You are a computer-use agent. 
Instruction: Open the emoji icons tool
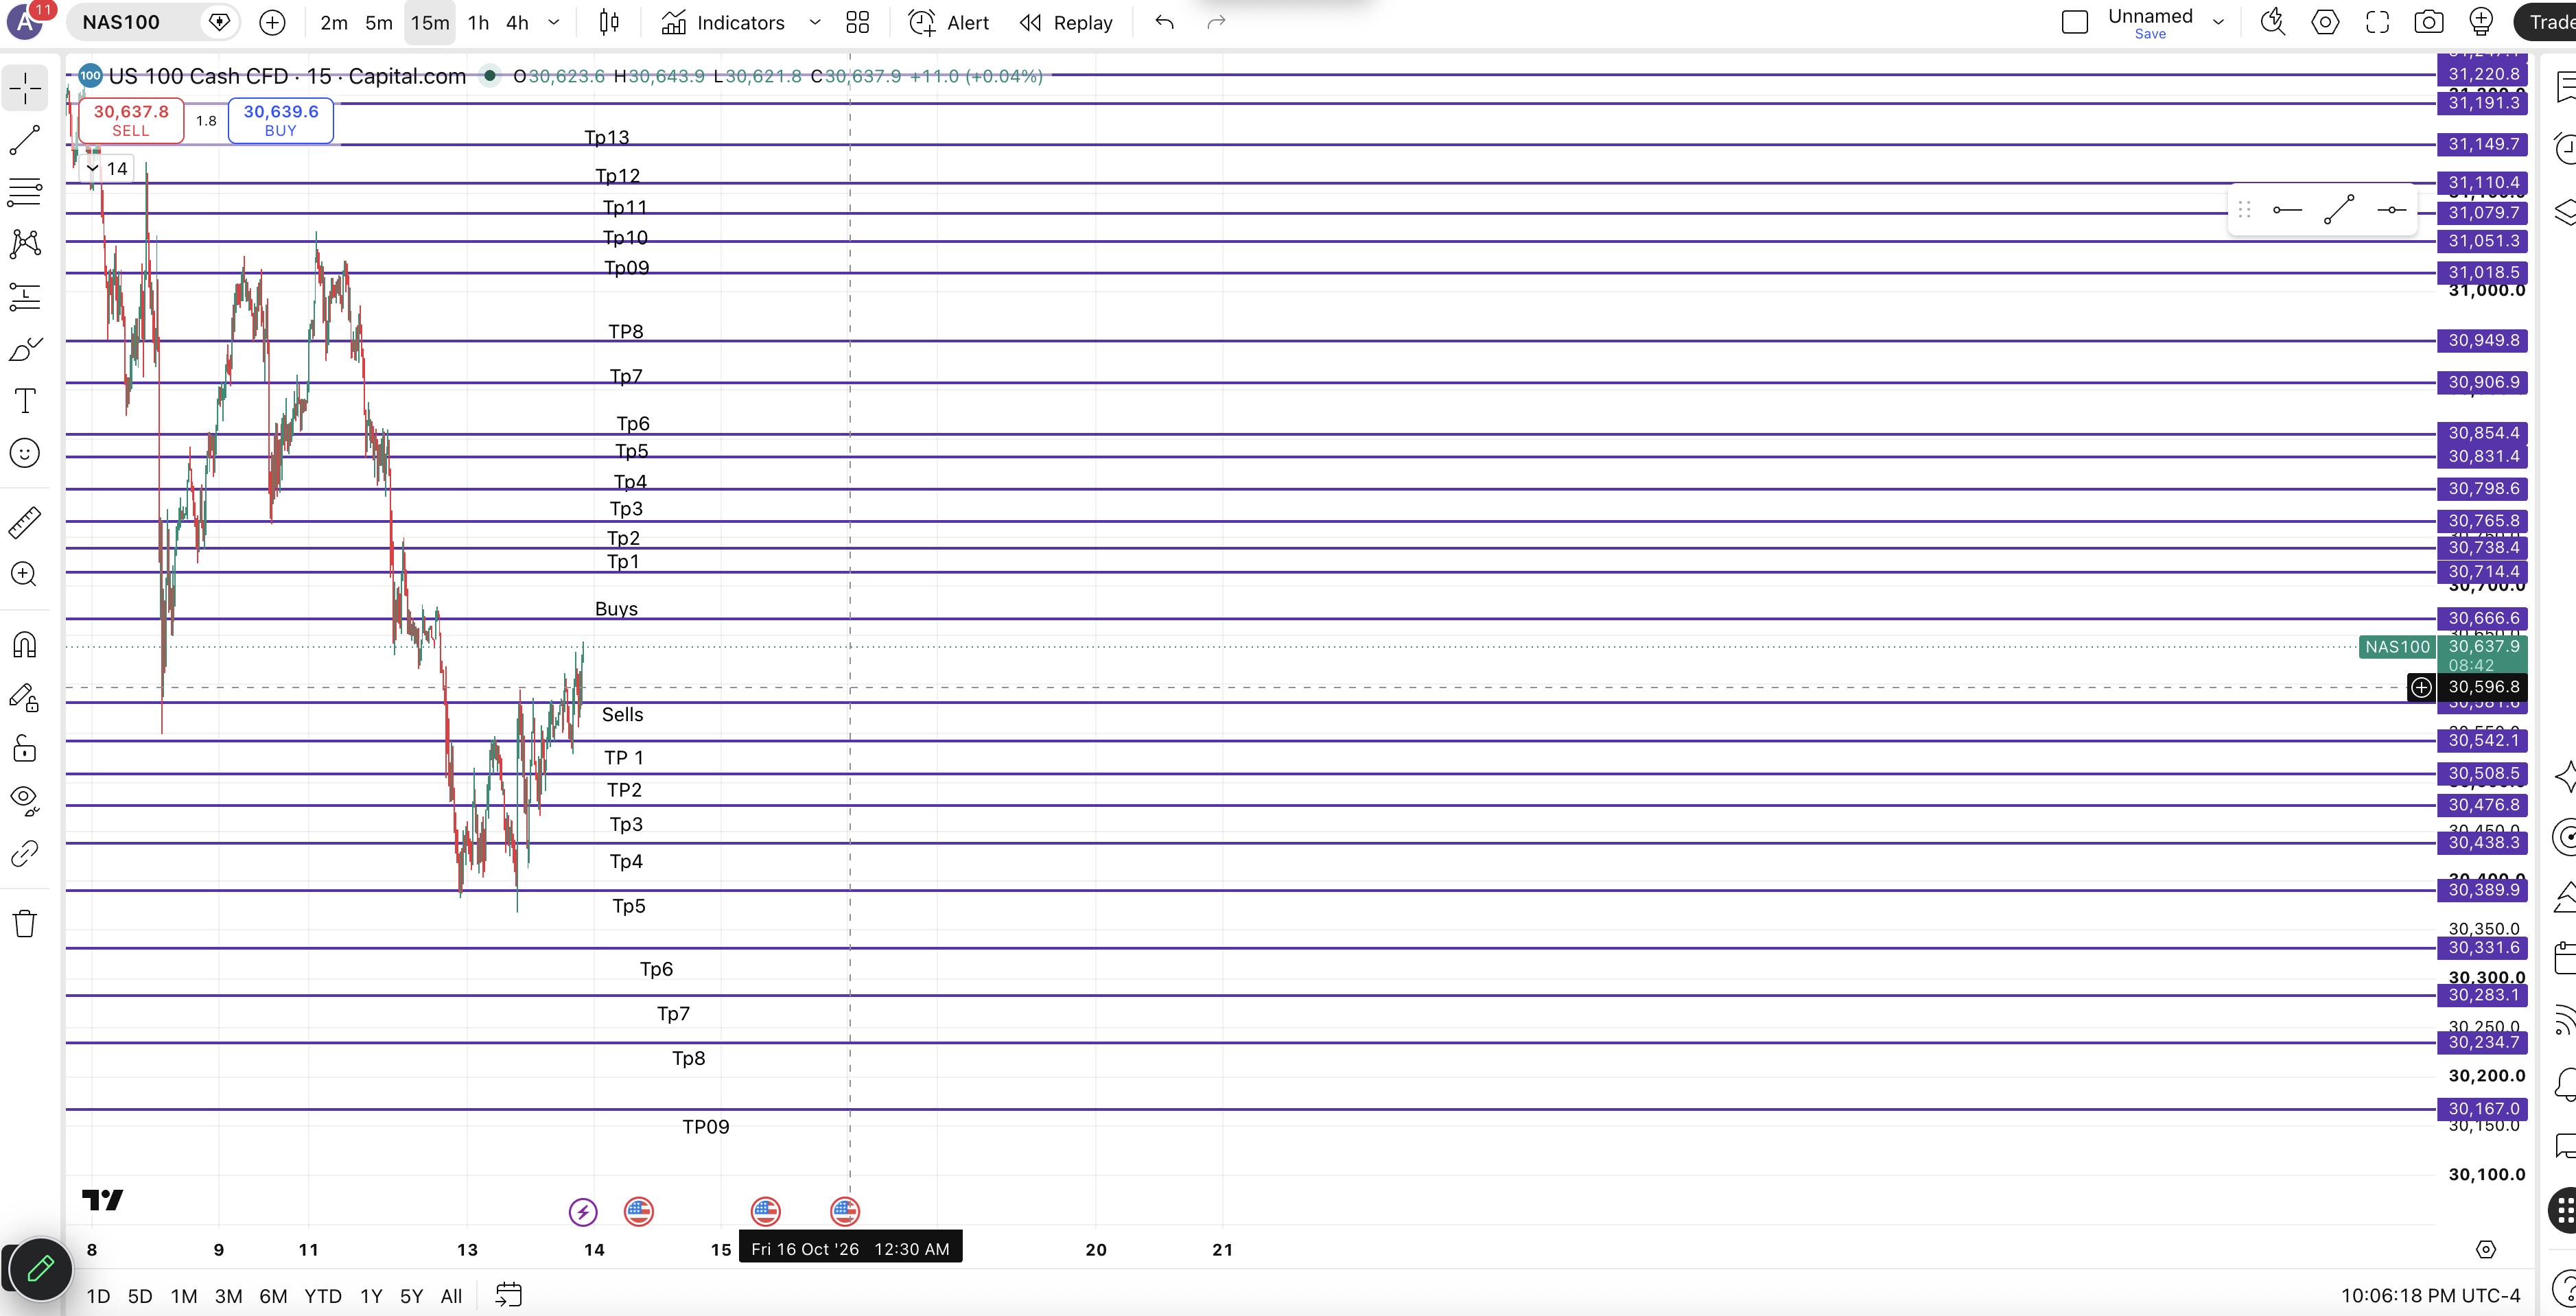point(25,453)
